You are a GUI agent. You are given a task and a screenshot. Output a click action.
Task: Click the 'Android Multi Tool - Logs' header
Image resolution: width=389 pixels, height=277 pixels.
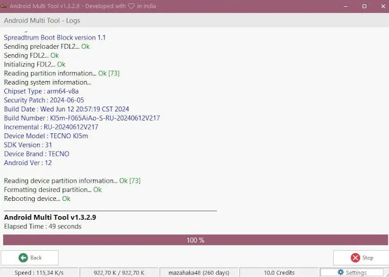coord(42,20)
